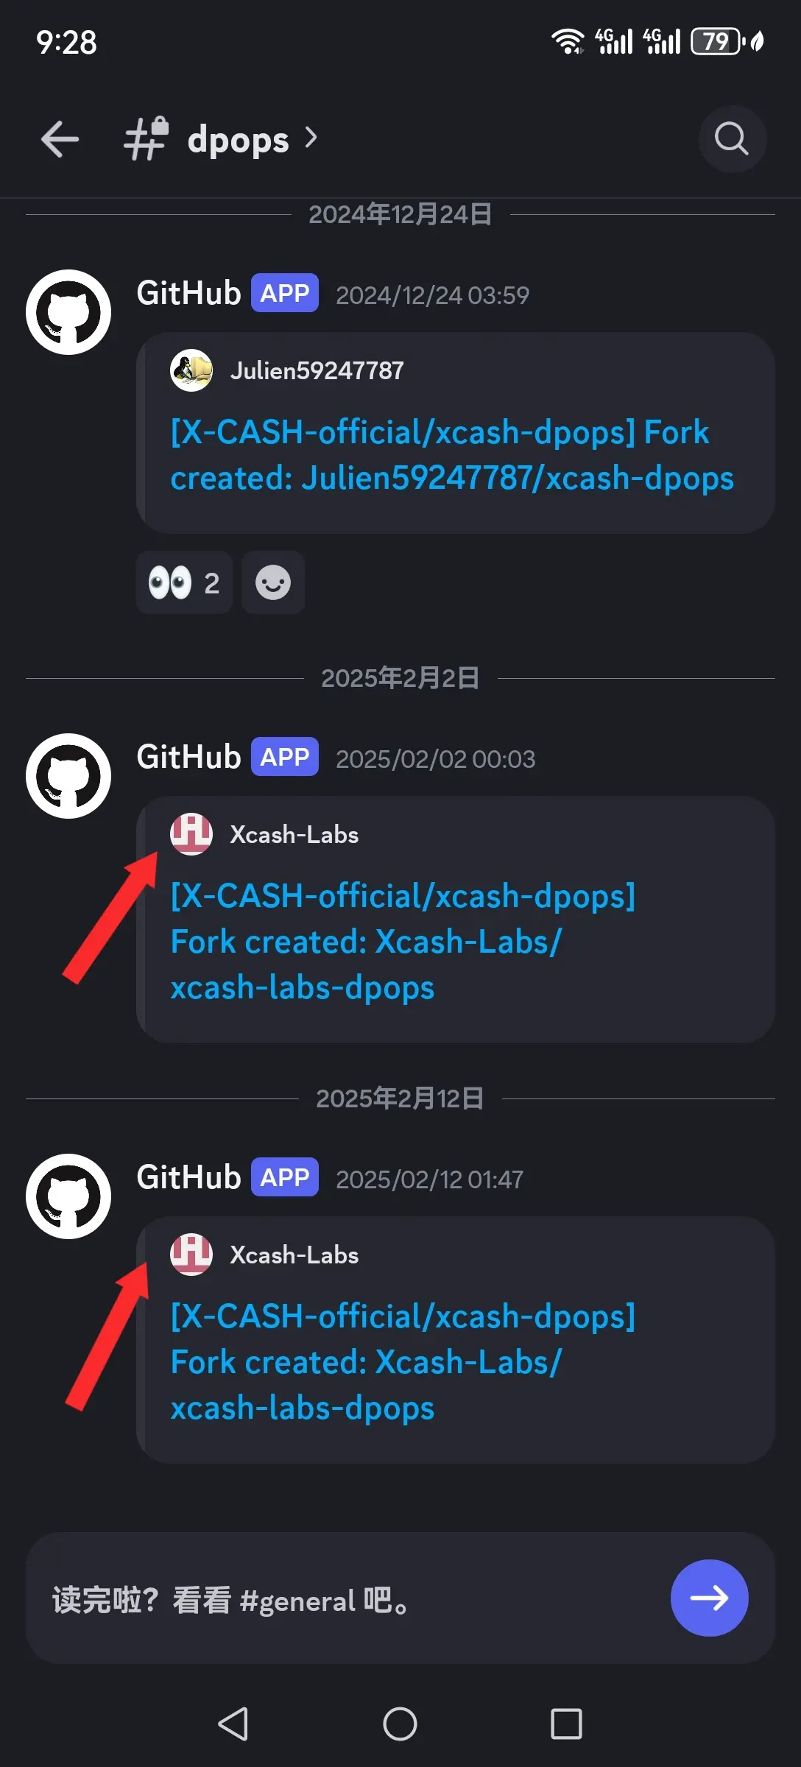Tap the Android home circle button

(x=400, y=1724)
